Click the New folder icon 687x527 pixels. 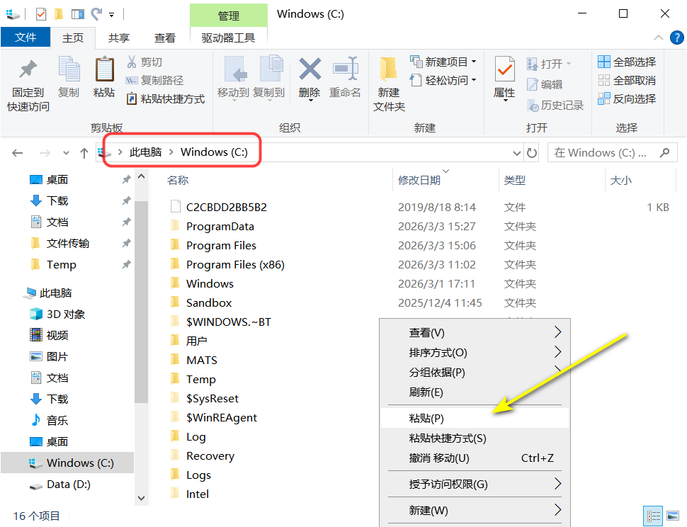[389, 69]
